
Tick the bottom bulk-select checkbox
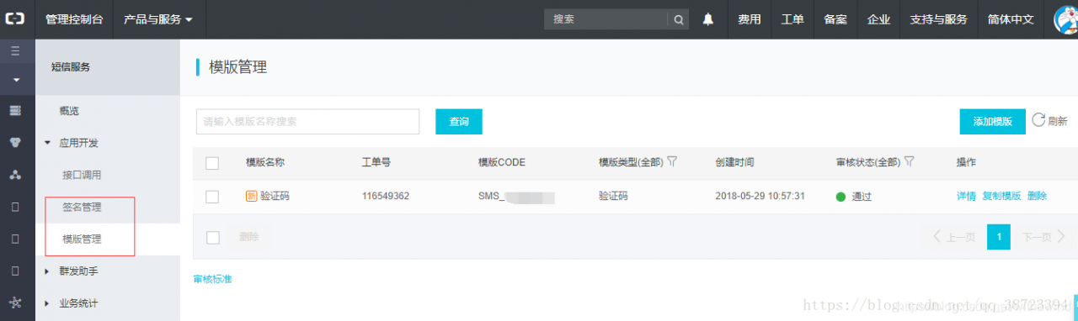tap(212, 238)
